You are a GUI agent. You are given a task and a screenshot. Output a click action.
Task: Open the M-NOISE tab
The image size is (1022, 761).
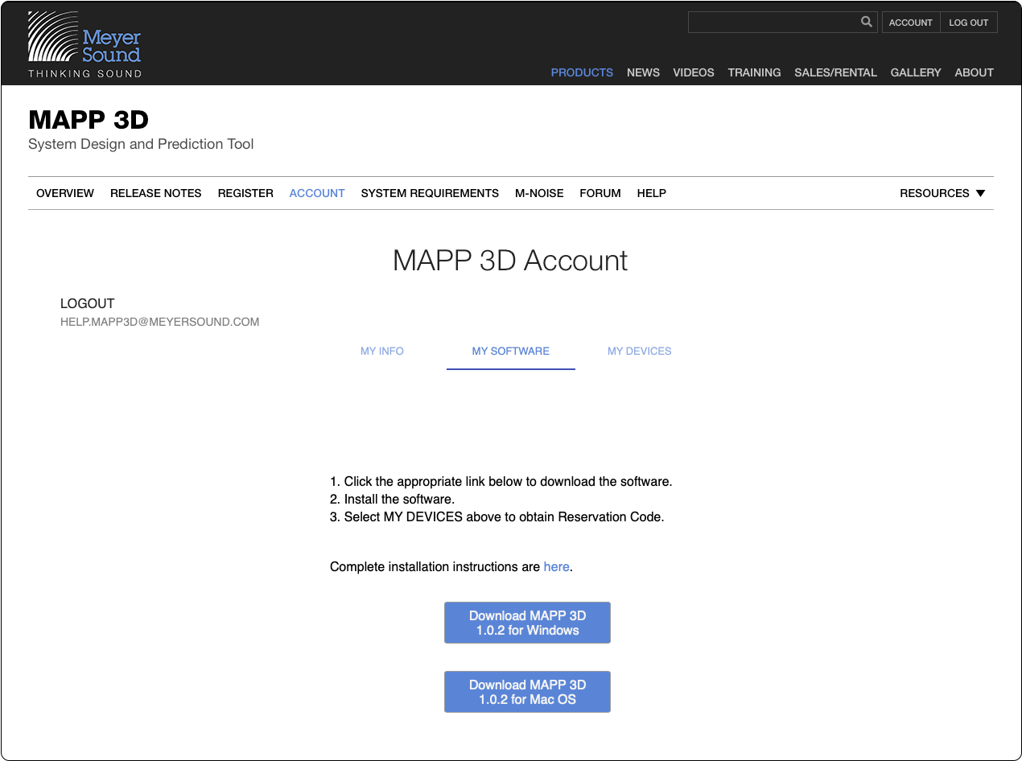pyautogui.click(x=539, y=193)
